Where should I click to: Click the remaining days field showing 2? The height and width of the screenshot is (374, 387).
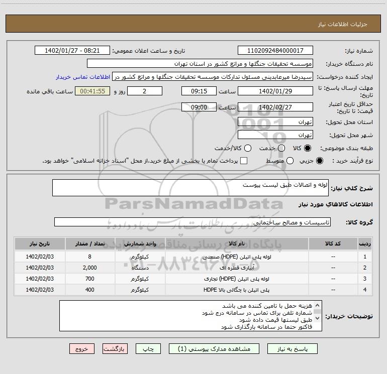click(x=145, y=91)
